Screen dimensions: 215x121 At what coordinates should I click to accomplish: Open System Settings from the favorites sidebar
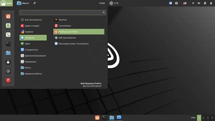pyautogui.click(x=8, y=35)
